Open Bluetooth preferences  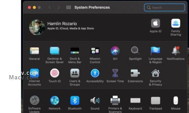[x=75, y=100]
